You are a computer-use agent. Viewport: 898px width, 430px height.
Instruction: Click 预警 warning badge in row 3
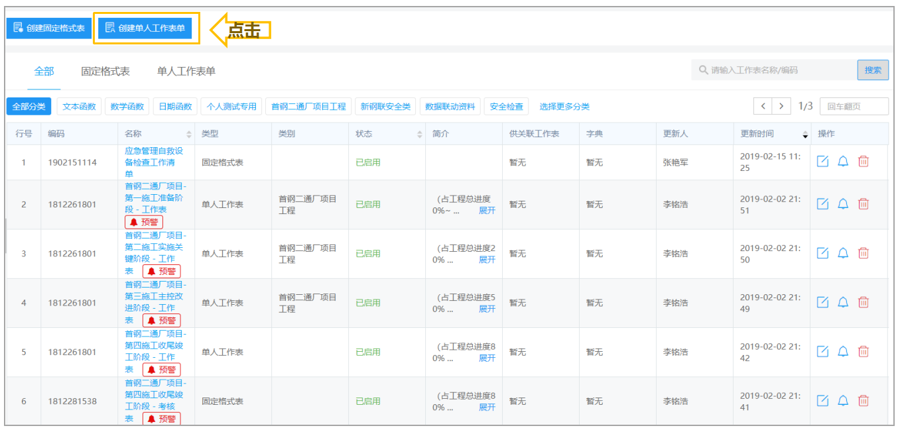click(162, 271)
